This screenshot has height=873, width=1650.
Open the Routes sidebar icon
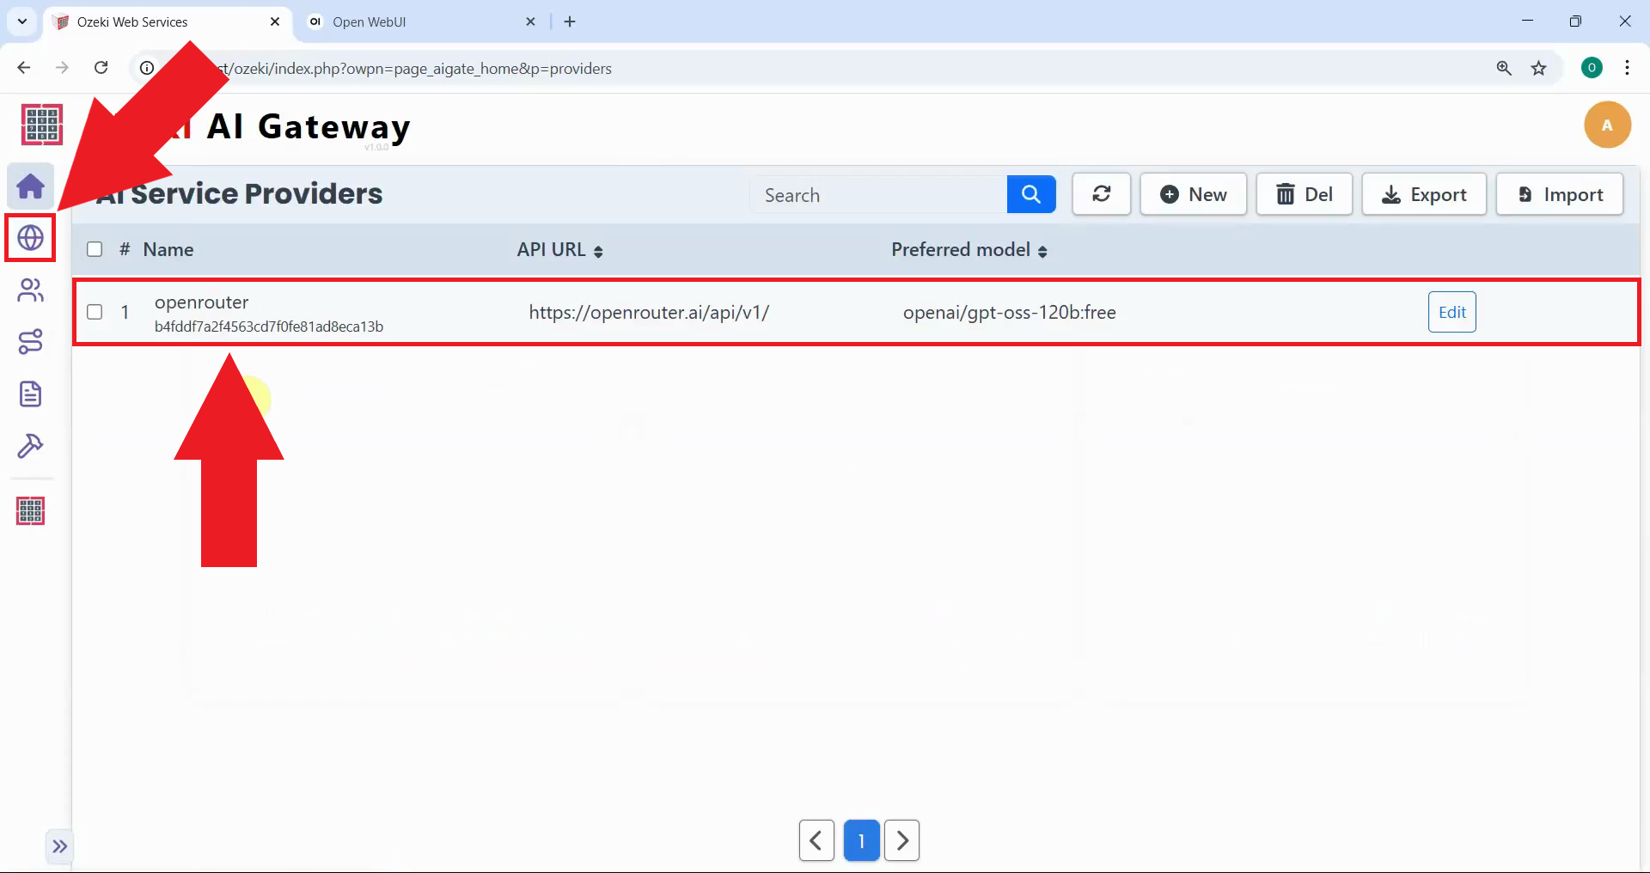tap(30, 342)
